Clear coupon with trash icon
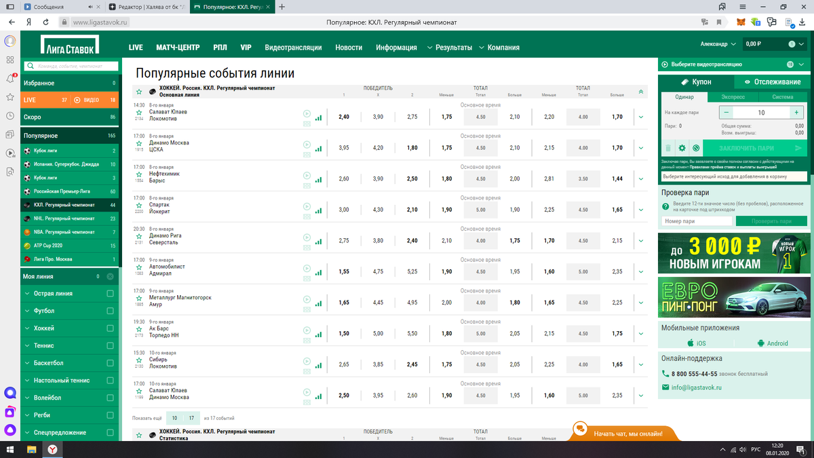814x458 pixels. coord(667,148)
